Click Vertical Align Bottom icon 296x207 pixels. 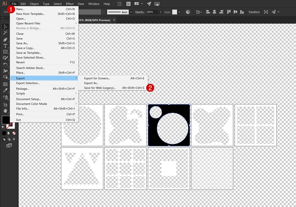(242, 12)
